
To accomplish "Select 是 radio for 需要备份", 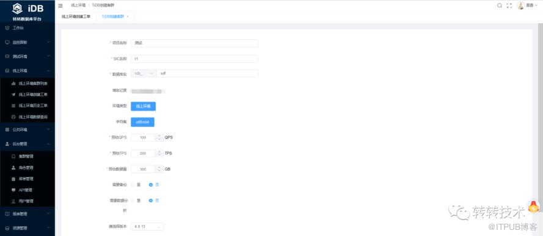I will pyautogui.click(x=133, y=185).
